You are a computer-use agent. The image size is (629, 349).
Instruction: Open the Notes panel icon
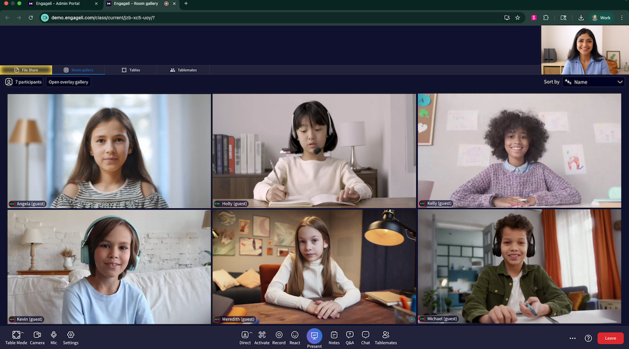tap(334, 335)
